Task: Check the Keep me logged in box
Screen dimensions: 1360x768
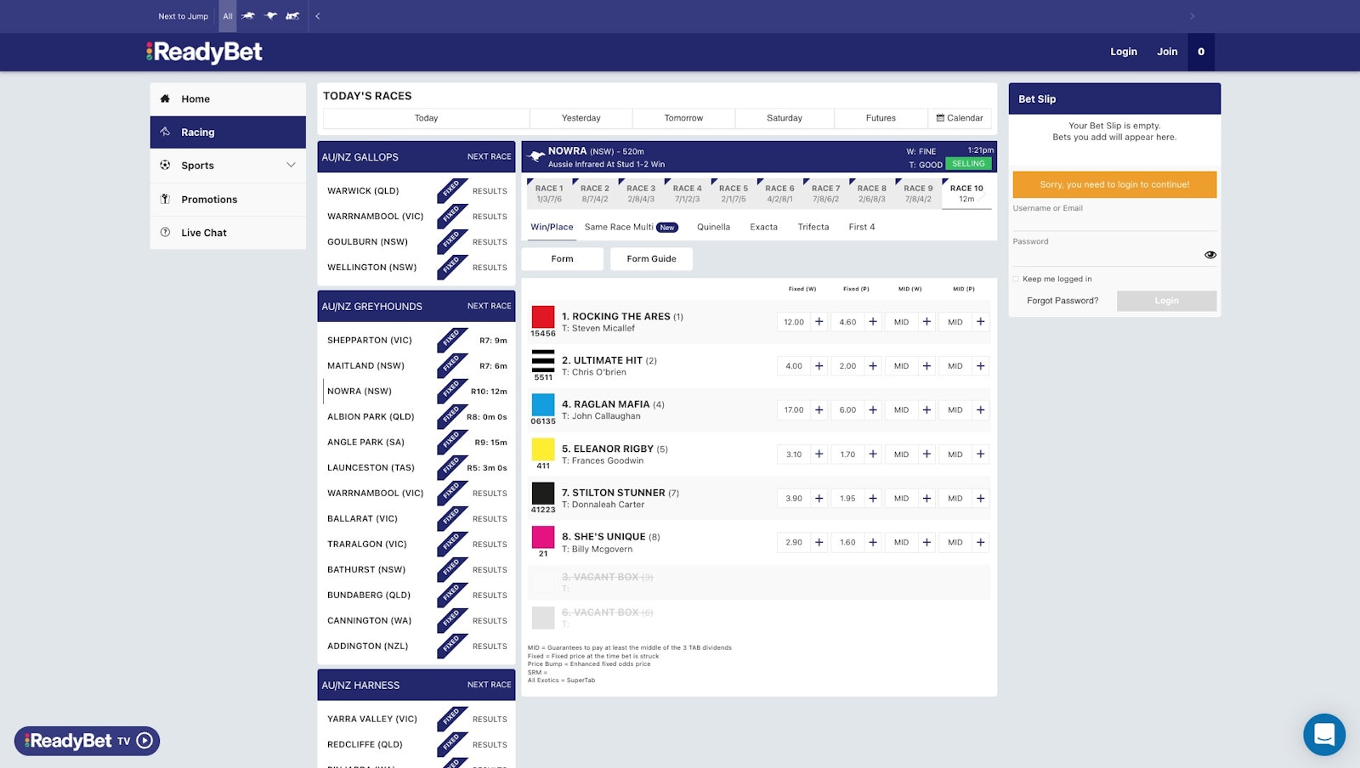Action: pyautogui.click(x=1016, y=279)
